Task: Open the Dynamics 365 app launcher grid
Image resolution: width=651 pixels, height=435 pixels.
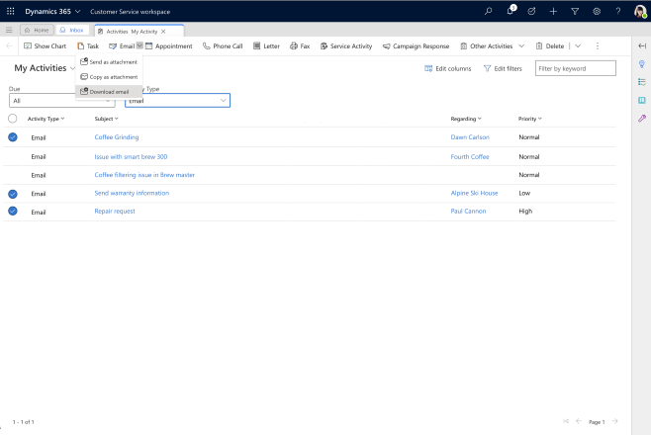Action: pos(10,11)
